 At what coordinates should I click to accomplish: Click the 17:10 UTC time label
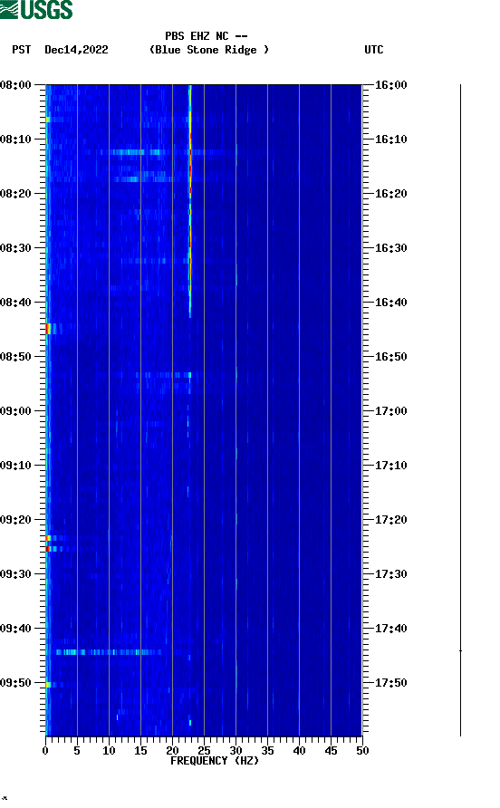(390, 466)
